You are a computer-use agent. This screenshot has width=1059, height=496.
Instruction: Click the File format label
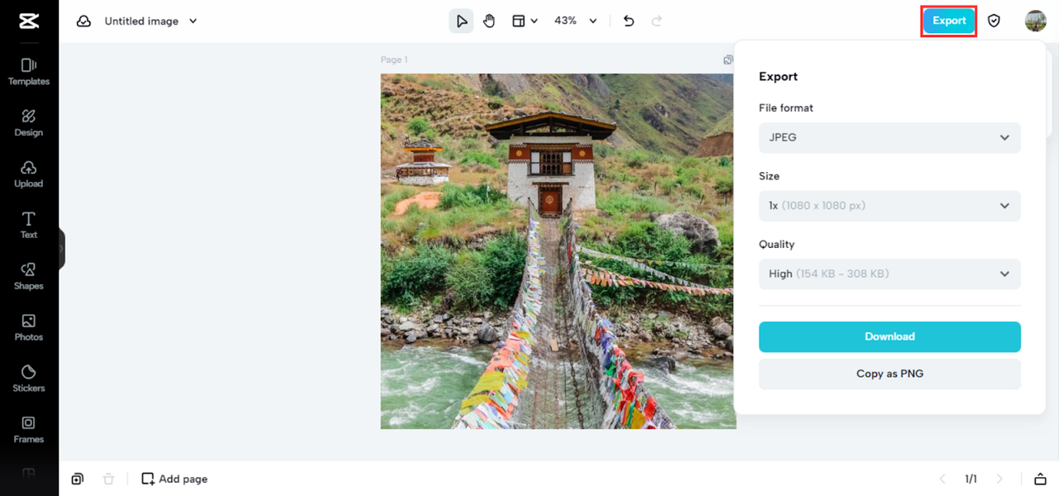coord(786,108)
